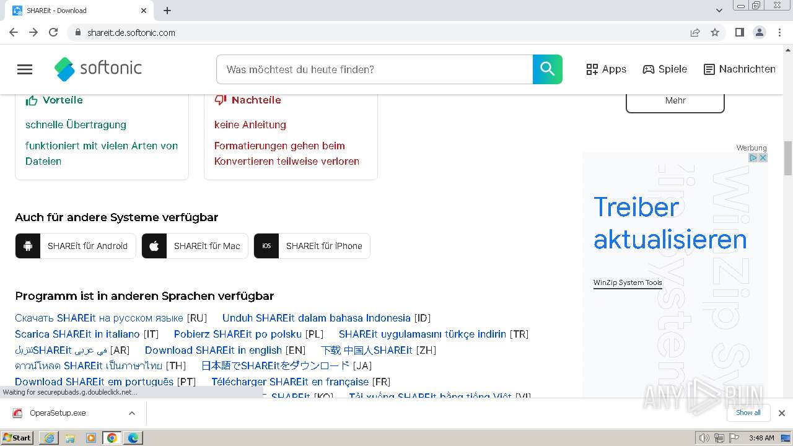Screen dimensions: 793x446
Task: Open the Arabic SHAREit link
Action: point(61,350)
